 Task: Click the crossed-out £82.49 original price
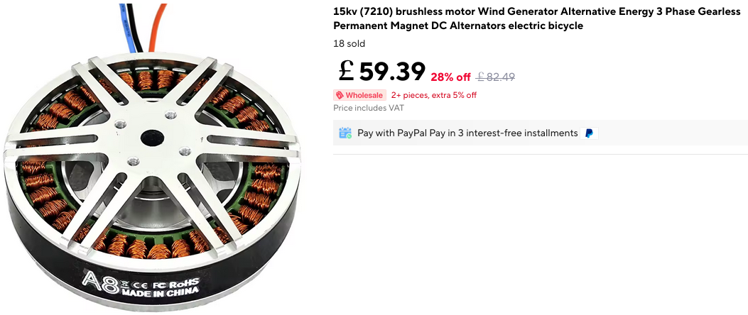[496, 77]
